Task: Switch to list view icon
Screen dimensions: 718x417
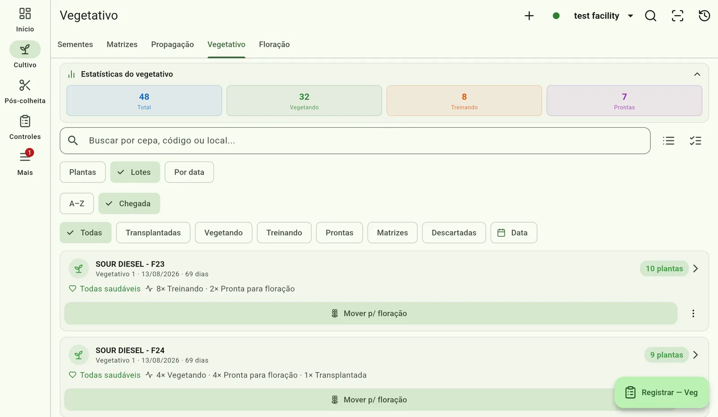Action: 669,141
